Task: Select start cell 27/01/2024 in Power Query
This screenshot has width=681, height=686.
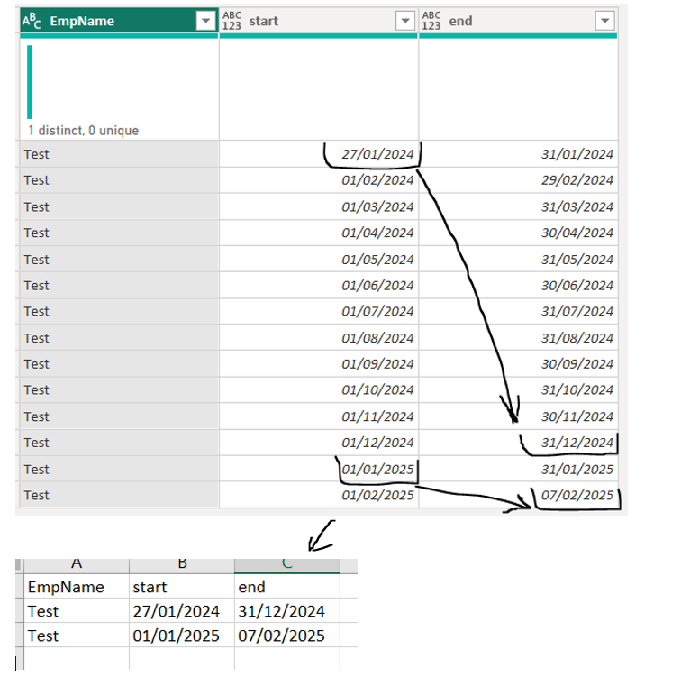Action: 319,154
